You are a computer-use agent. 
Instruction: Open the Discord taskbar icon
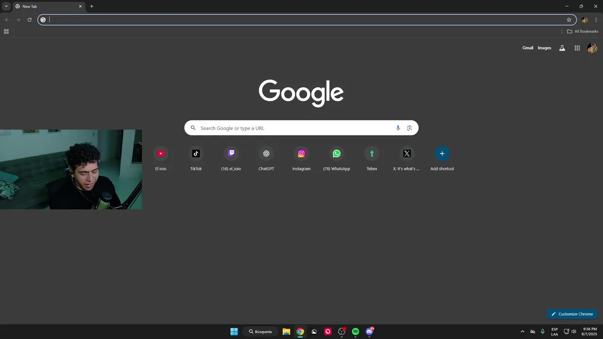(370, 331)
